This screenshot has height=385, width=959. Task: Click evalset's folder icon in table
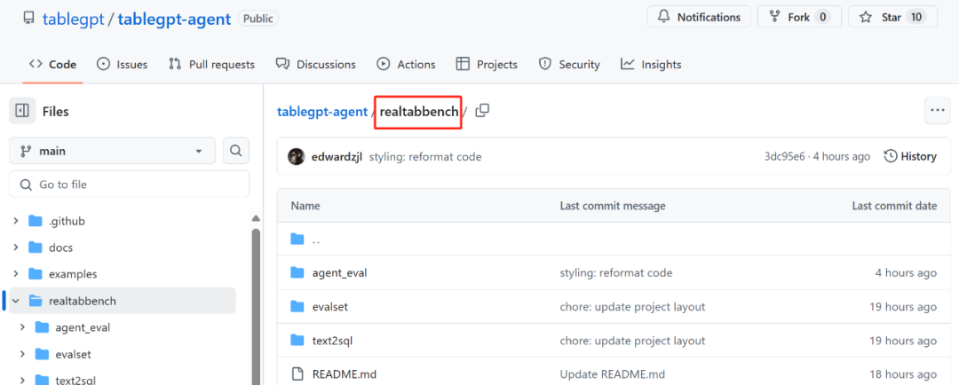coord(297,306)
